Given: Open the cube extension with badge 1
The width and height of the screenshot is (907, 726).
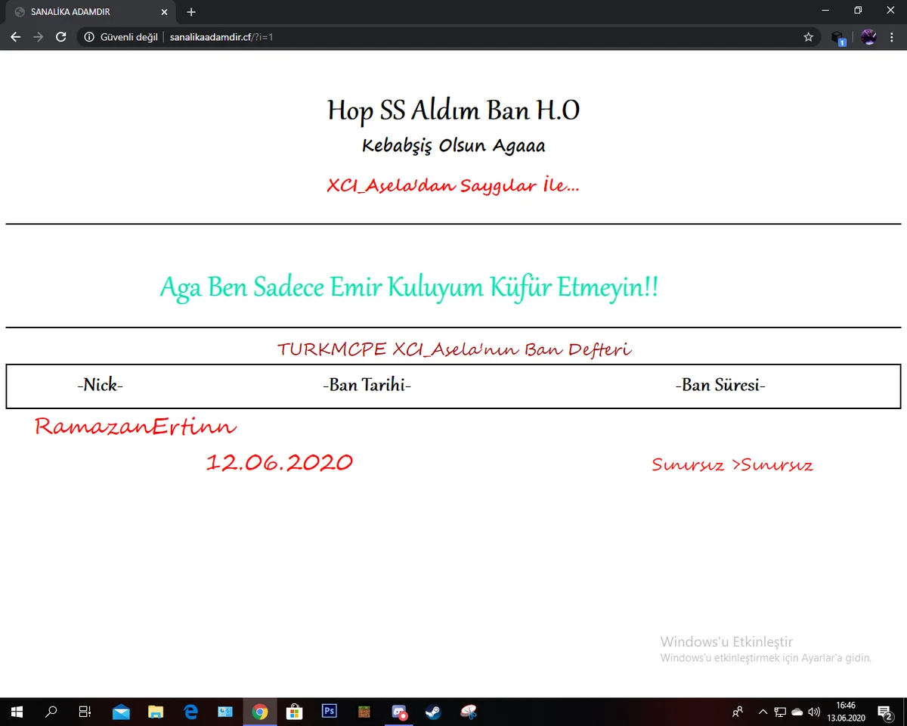Looking at the screenshot, I should pyautogui.click(x=837, y=37).
